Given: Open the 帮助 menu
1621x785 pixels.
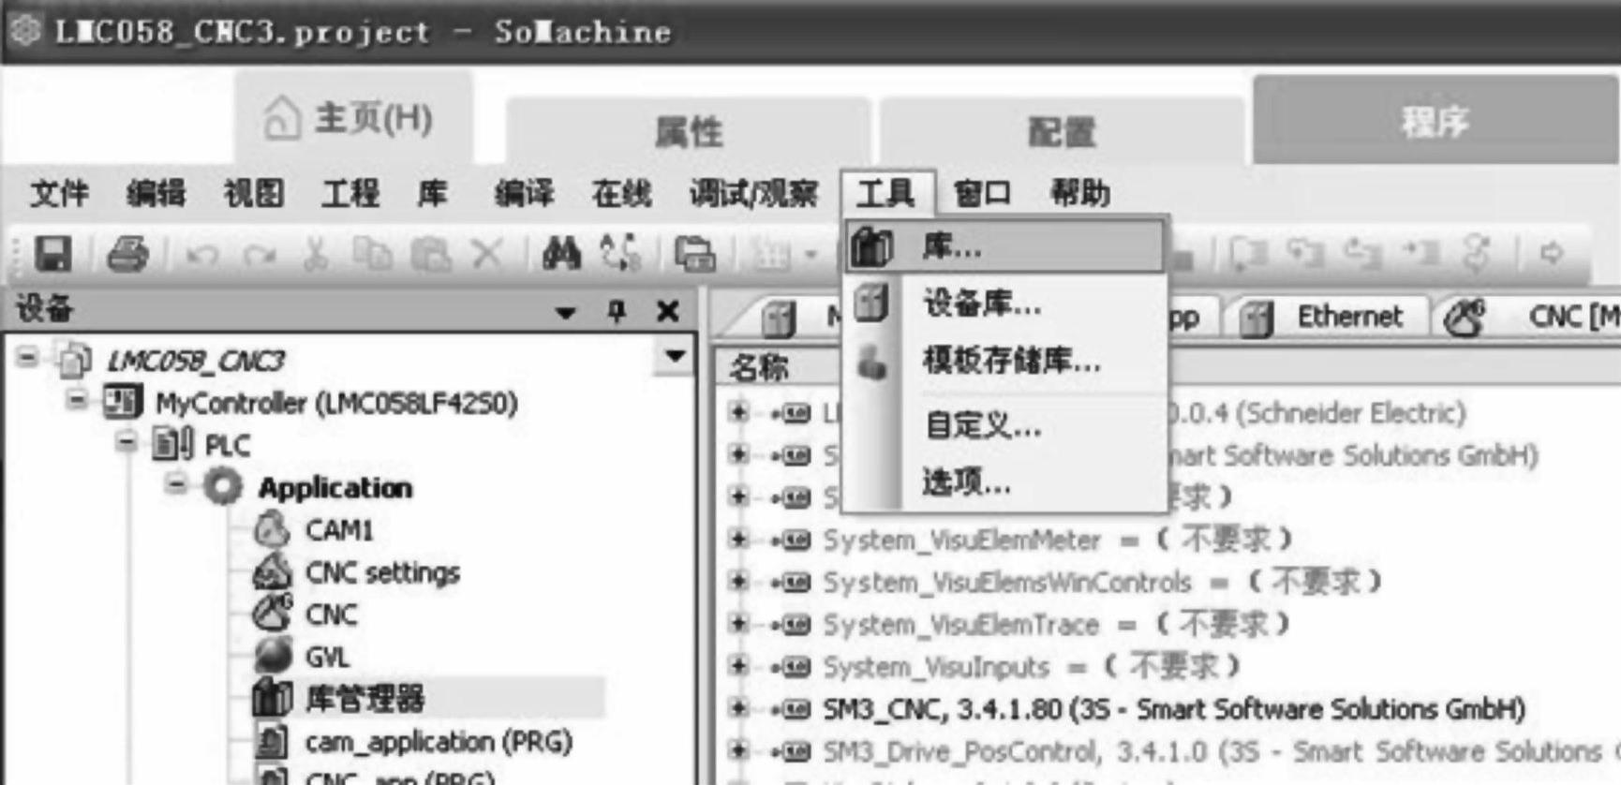Looking at the screenshot, I should tap(1079, 193).
